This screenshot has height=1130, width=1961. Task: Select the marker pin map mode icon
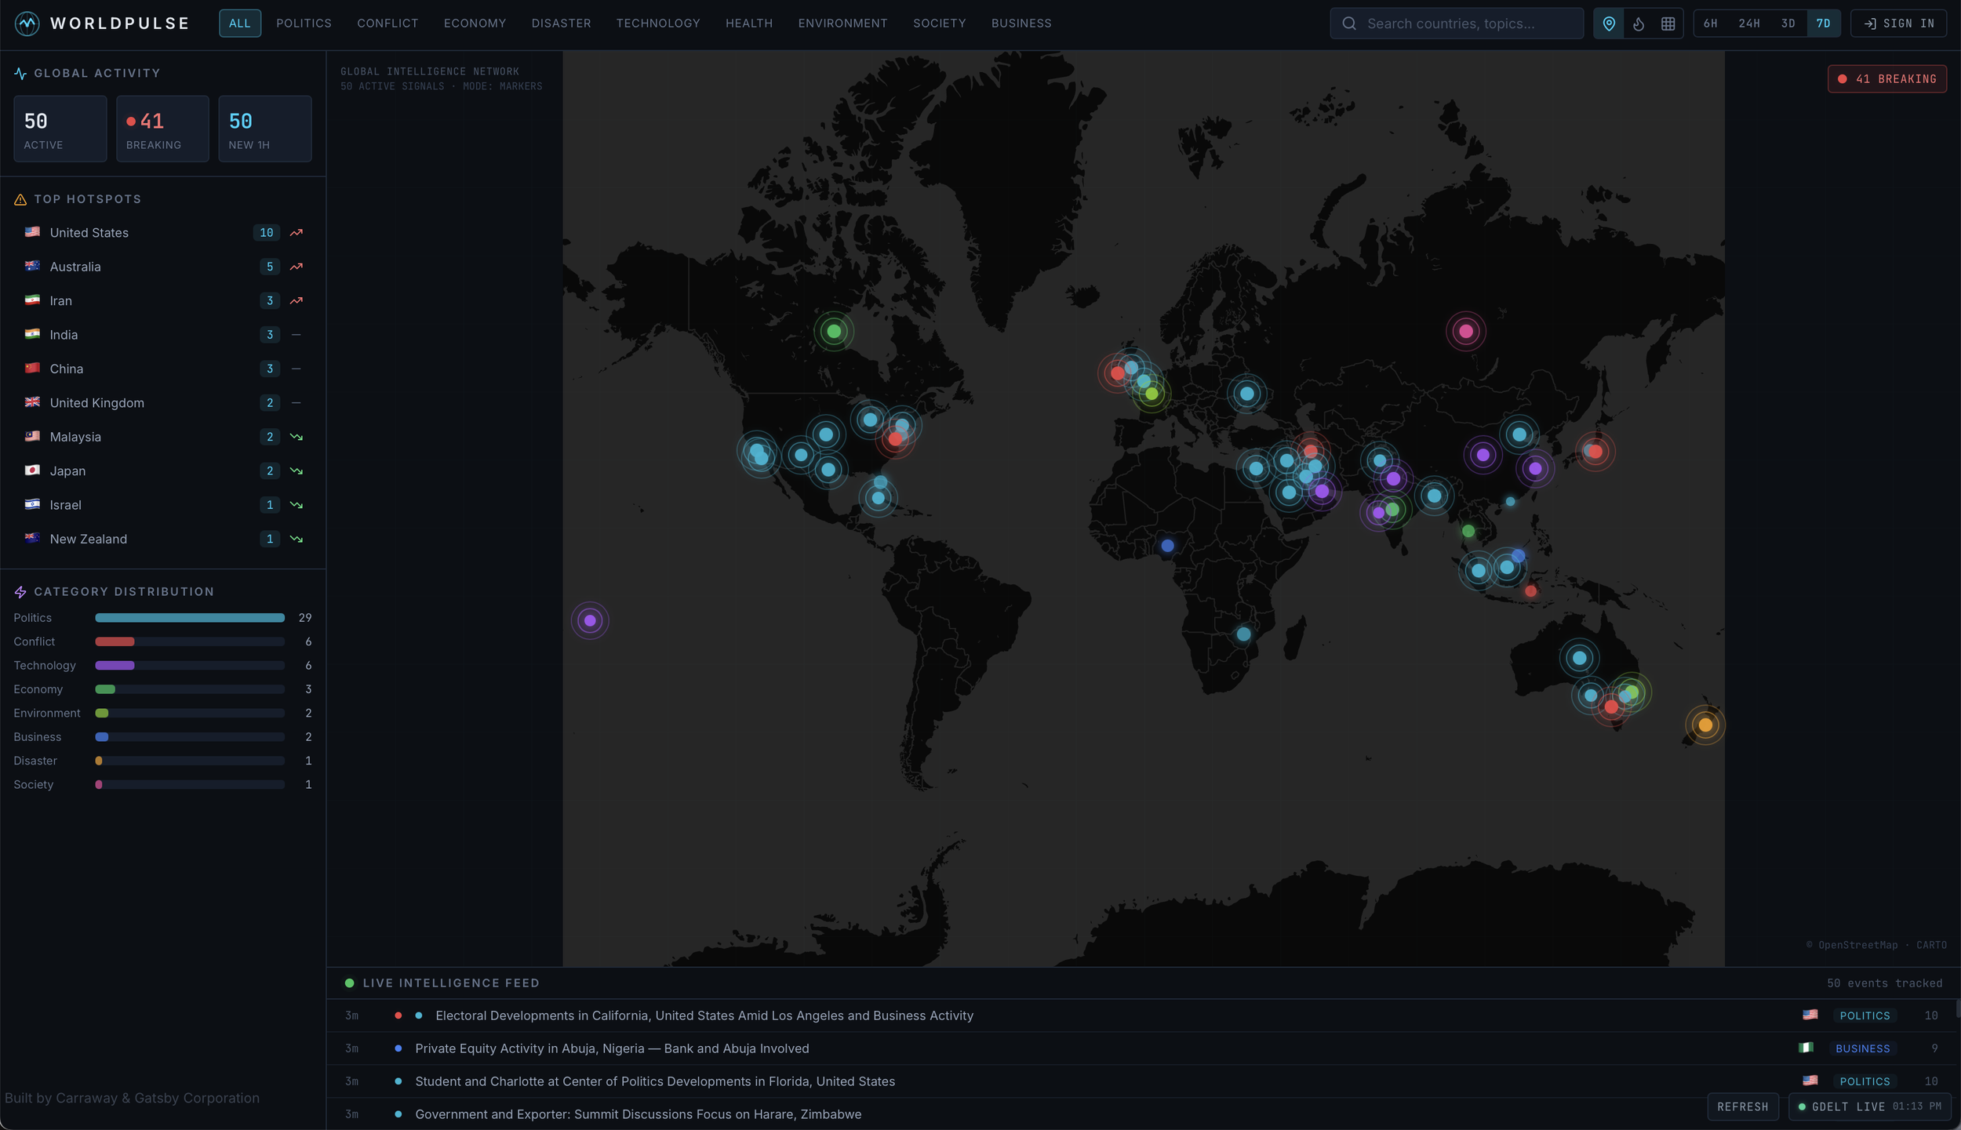click(x=1610, y=23)
